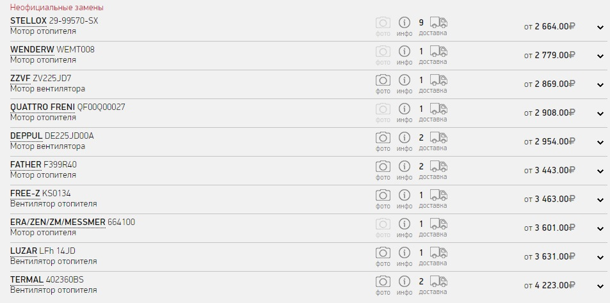
Task: Expand the TERMAL 4 223.00₽ row chevron
Action: click(600, 286)
